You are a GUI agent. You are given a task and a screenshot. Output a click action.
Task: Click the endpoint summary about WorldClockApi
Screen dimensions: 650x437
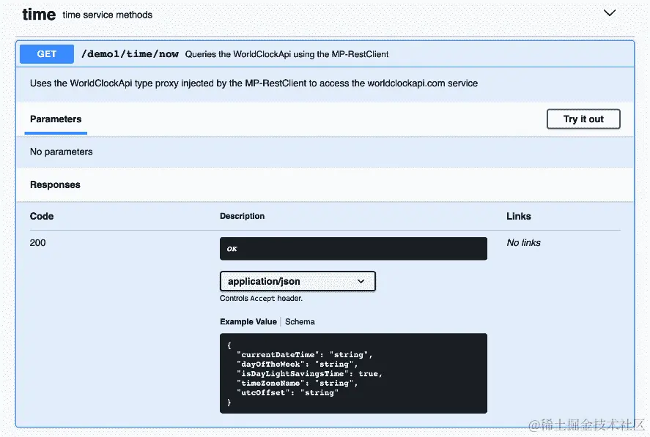[287, 54]
